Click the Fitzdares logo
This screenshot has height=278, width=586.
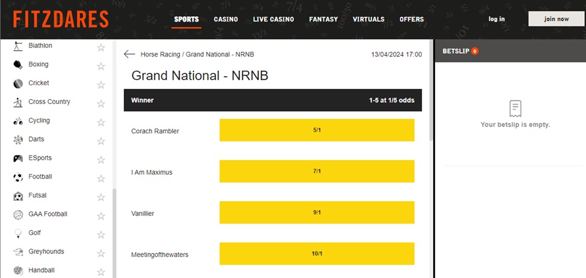61,19
